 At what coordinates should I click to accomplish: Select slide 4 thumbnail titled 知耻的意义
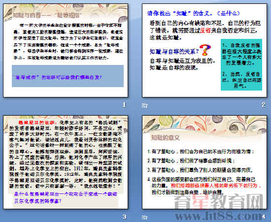point(204,162)
